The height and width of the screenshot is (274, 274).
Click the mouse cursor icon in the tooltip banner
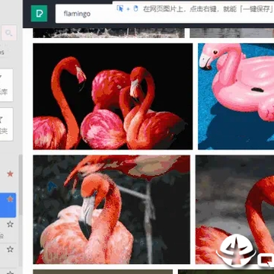(120, 8)
